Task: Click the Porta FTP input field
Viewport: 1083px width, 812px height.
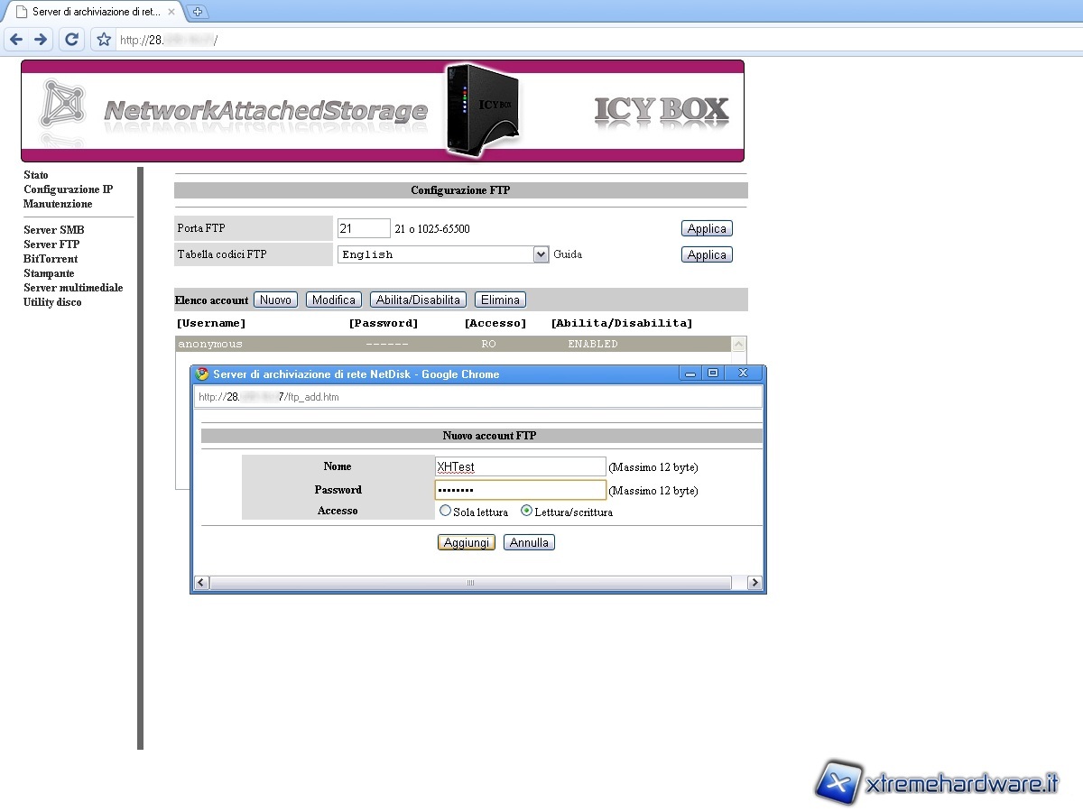Action: coord(364,228)
